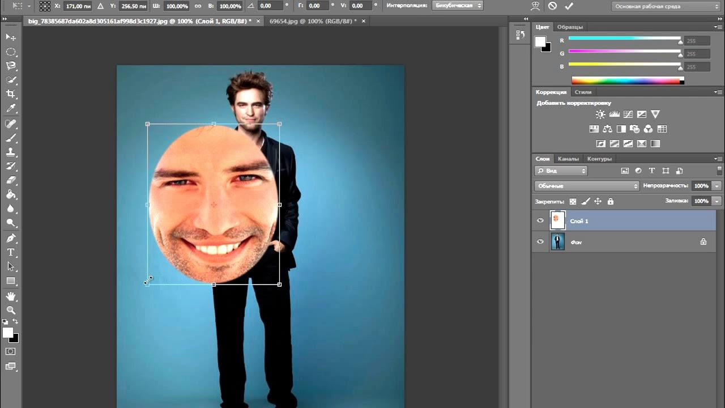Add an Exposure adjustment
Viewport: 725px width, 408px height.
point(641,114)
